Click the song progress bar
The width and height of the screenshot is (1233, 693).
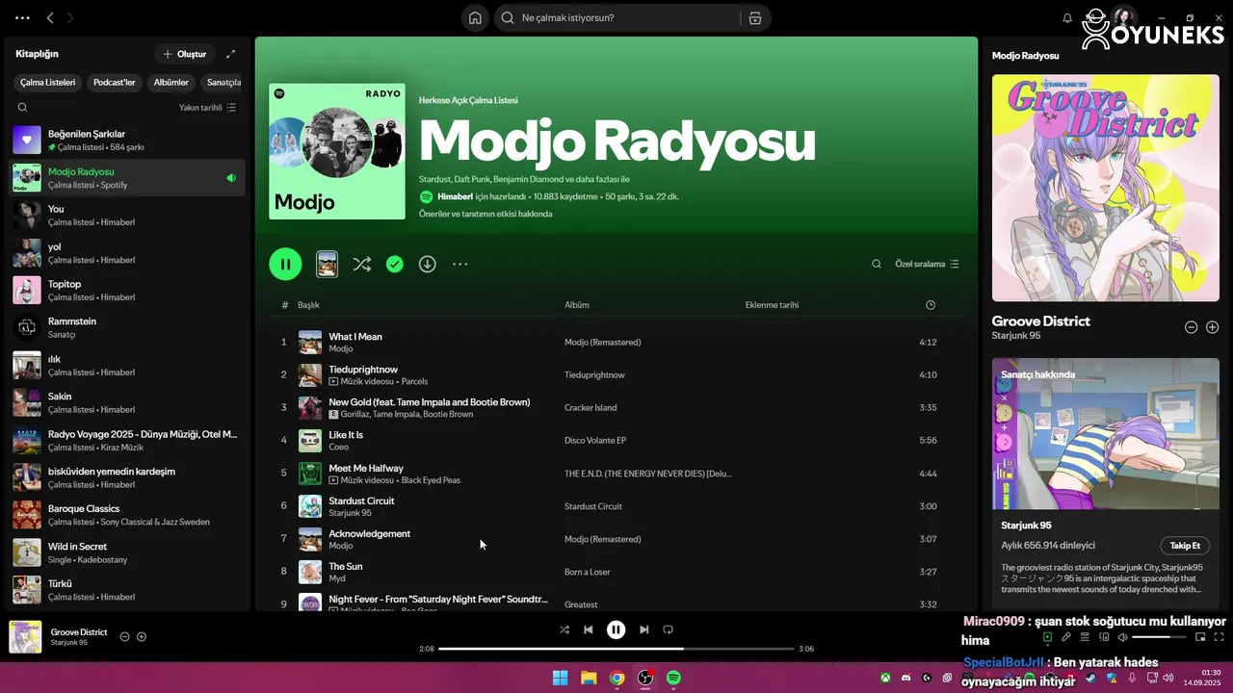(x=616, y=649)
